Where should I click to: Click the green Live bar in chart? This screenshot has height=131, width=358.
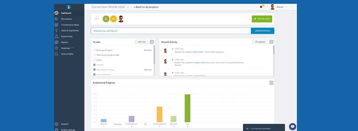point(187,108)
